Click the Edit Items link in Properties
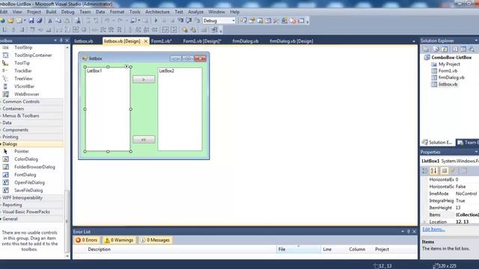The height and width of the screenshot is (269, 479). pyautogui.click(x=433, y=229)
